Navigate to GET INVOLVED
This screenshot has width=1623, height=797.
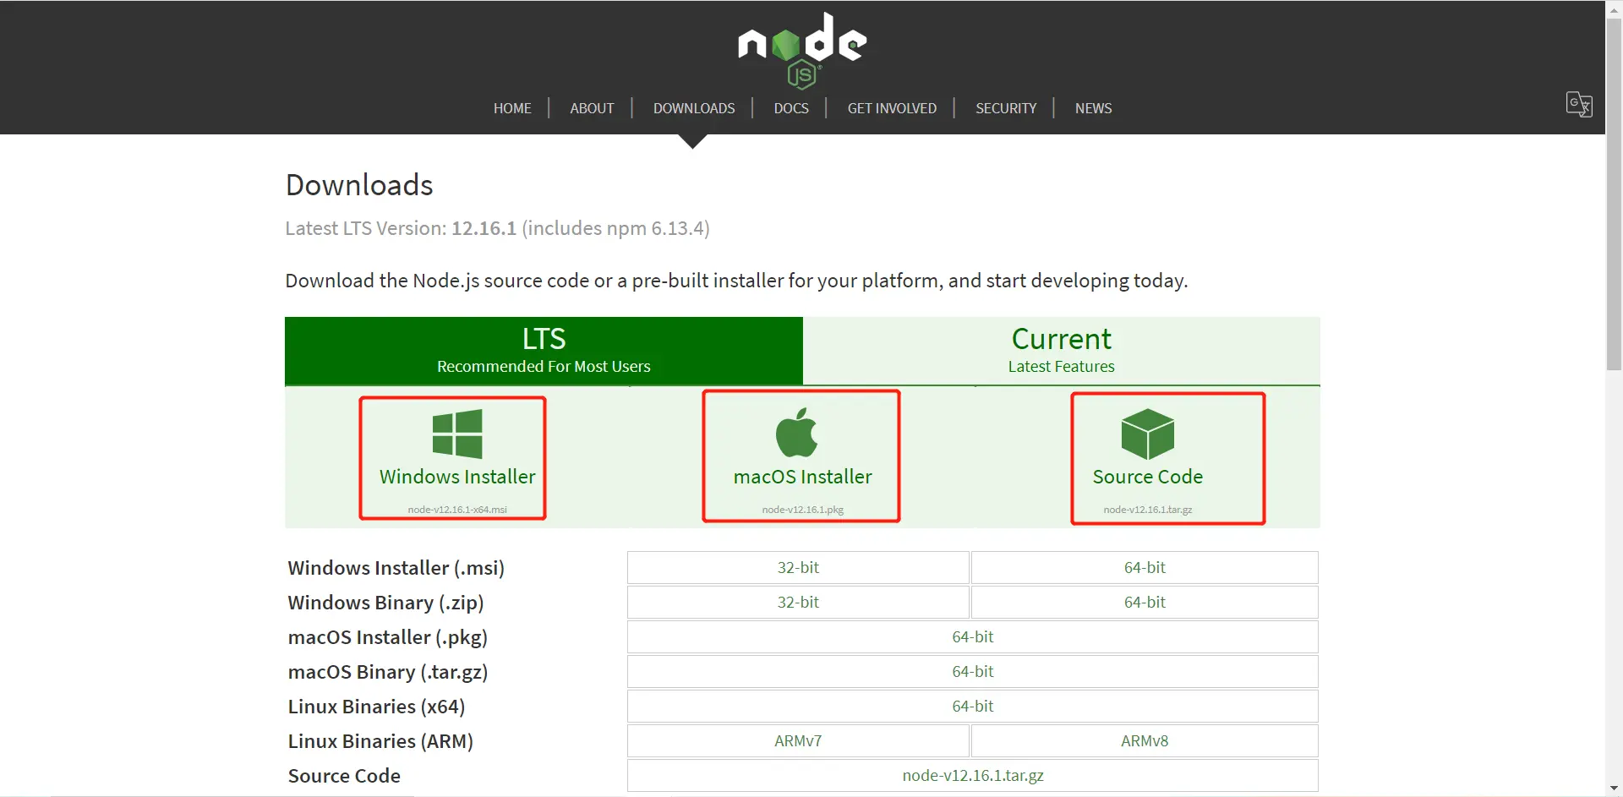[892, 108]
